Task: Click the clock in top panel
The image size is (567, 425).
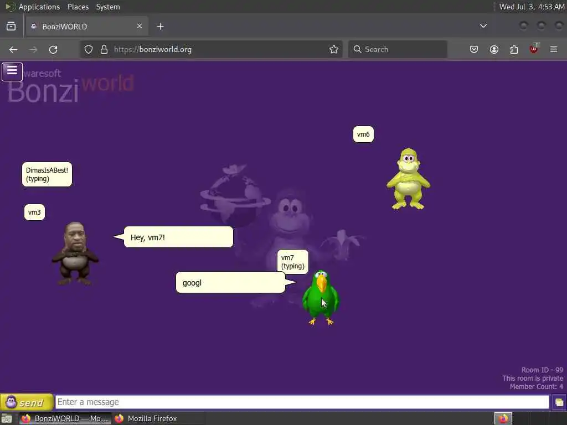Action: [532, 7]
